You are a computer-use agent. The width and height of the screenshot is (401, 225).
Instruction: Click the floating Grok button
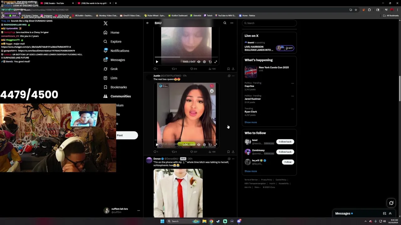(391, 203)
